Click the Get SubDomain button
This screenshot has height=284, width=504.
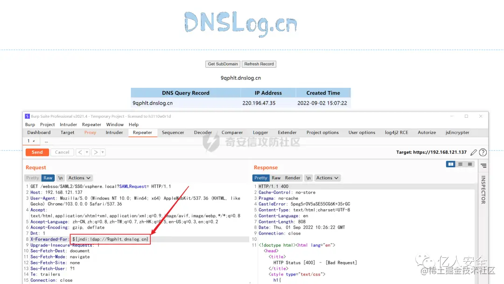point(223,64)
